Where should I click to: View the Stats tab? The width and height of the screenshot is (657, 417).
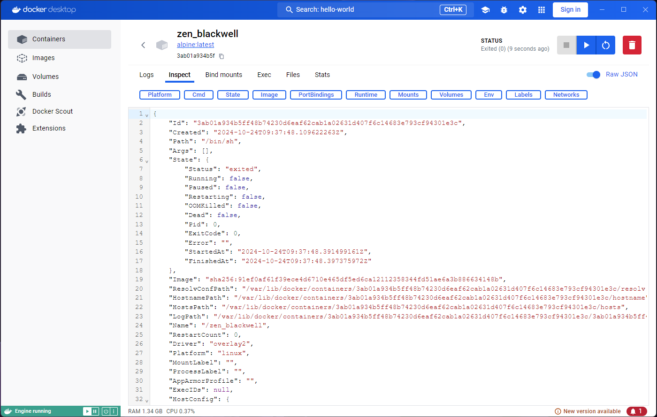322,75
